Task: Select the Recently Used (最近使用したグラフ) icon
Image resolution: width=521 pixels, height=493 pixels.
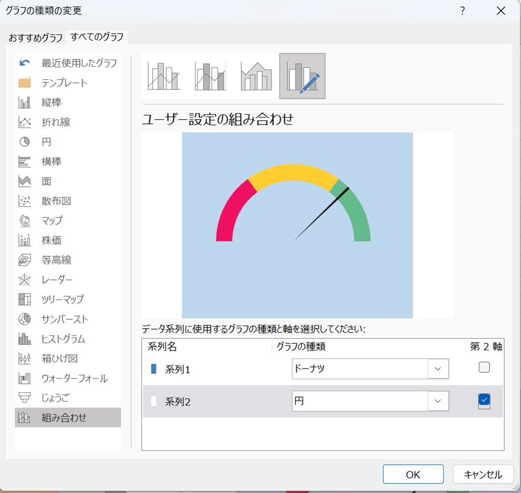Action: 25,62
